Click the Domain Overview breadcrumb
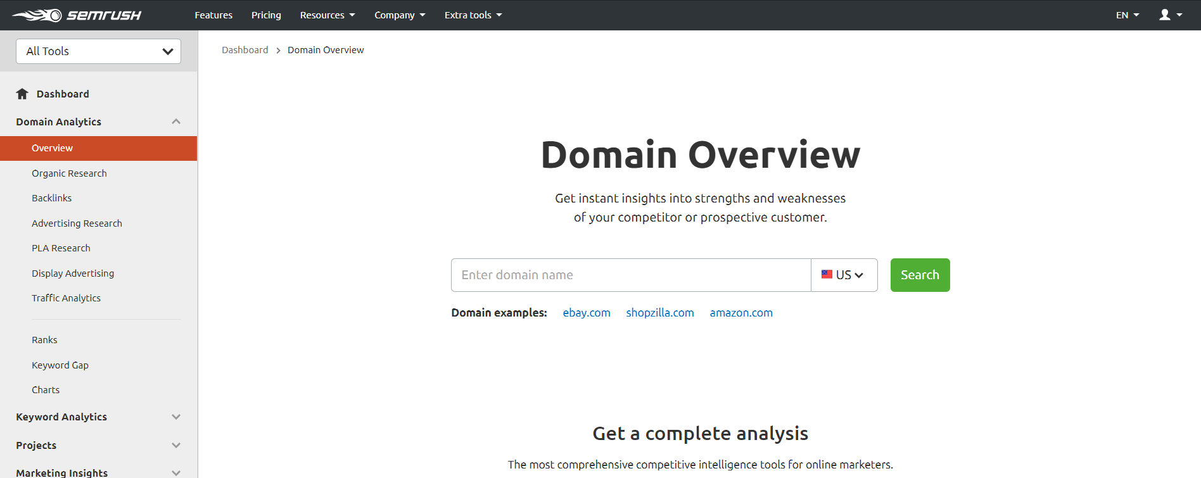1201x478 pixels. (x=326, y=50)
